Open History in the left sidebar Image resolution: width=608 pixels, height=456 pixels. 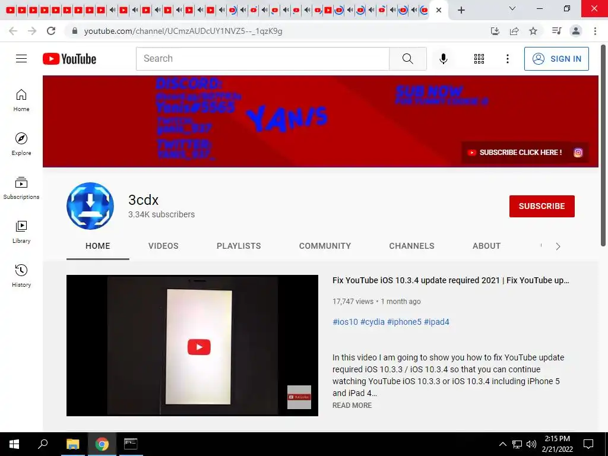tap(21, 275)
